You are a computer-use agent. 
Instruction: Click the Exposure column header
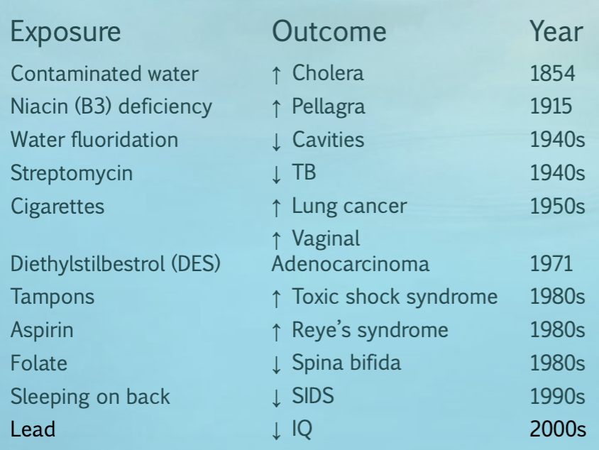[65, 32]
